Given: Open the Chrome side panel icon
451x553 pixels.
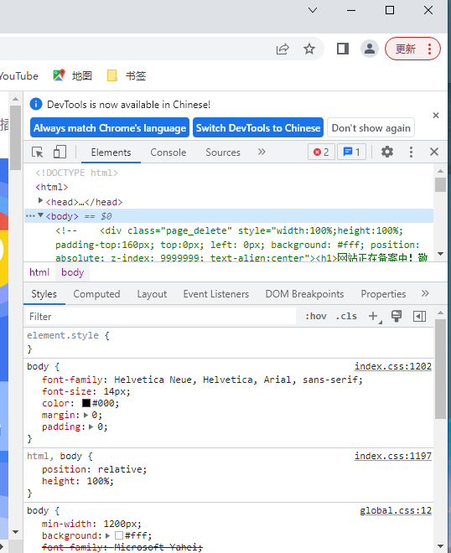Looking at the screenshot, I should click(343, 49).
